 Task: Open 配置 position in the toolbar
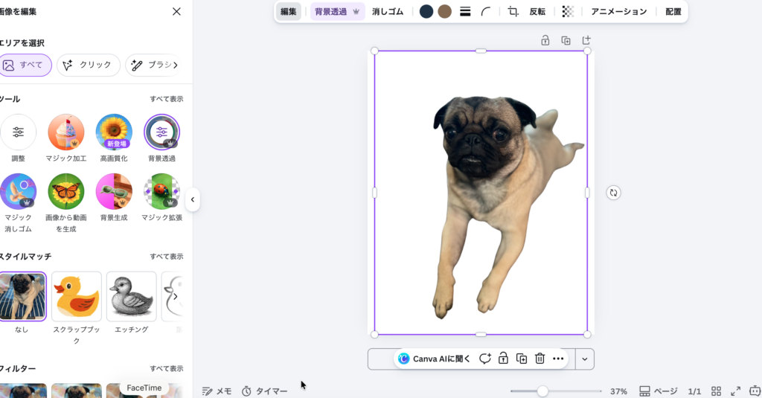(x=673, y=12)
